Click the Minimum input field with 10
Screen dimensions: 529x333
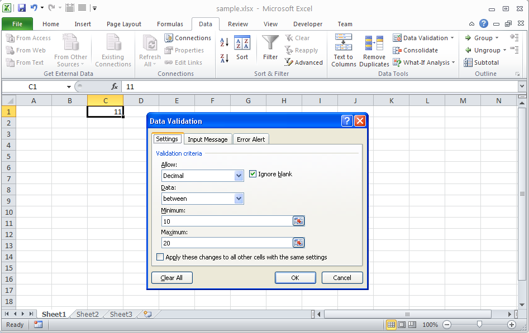(227, 221)
